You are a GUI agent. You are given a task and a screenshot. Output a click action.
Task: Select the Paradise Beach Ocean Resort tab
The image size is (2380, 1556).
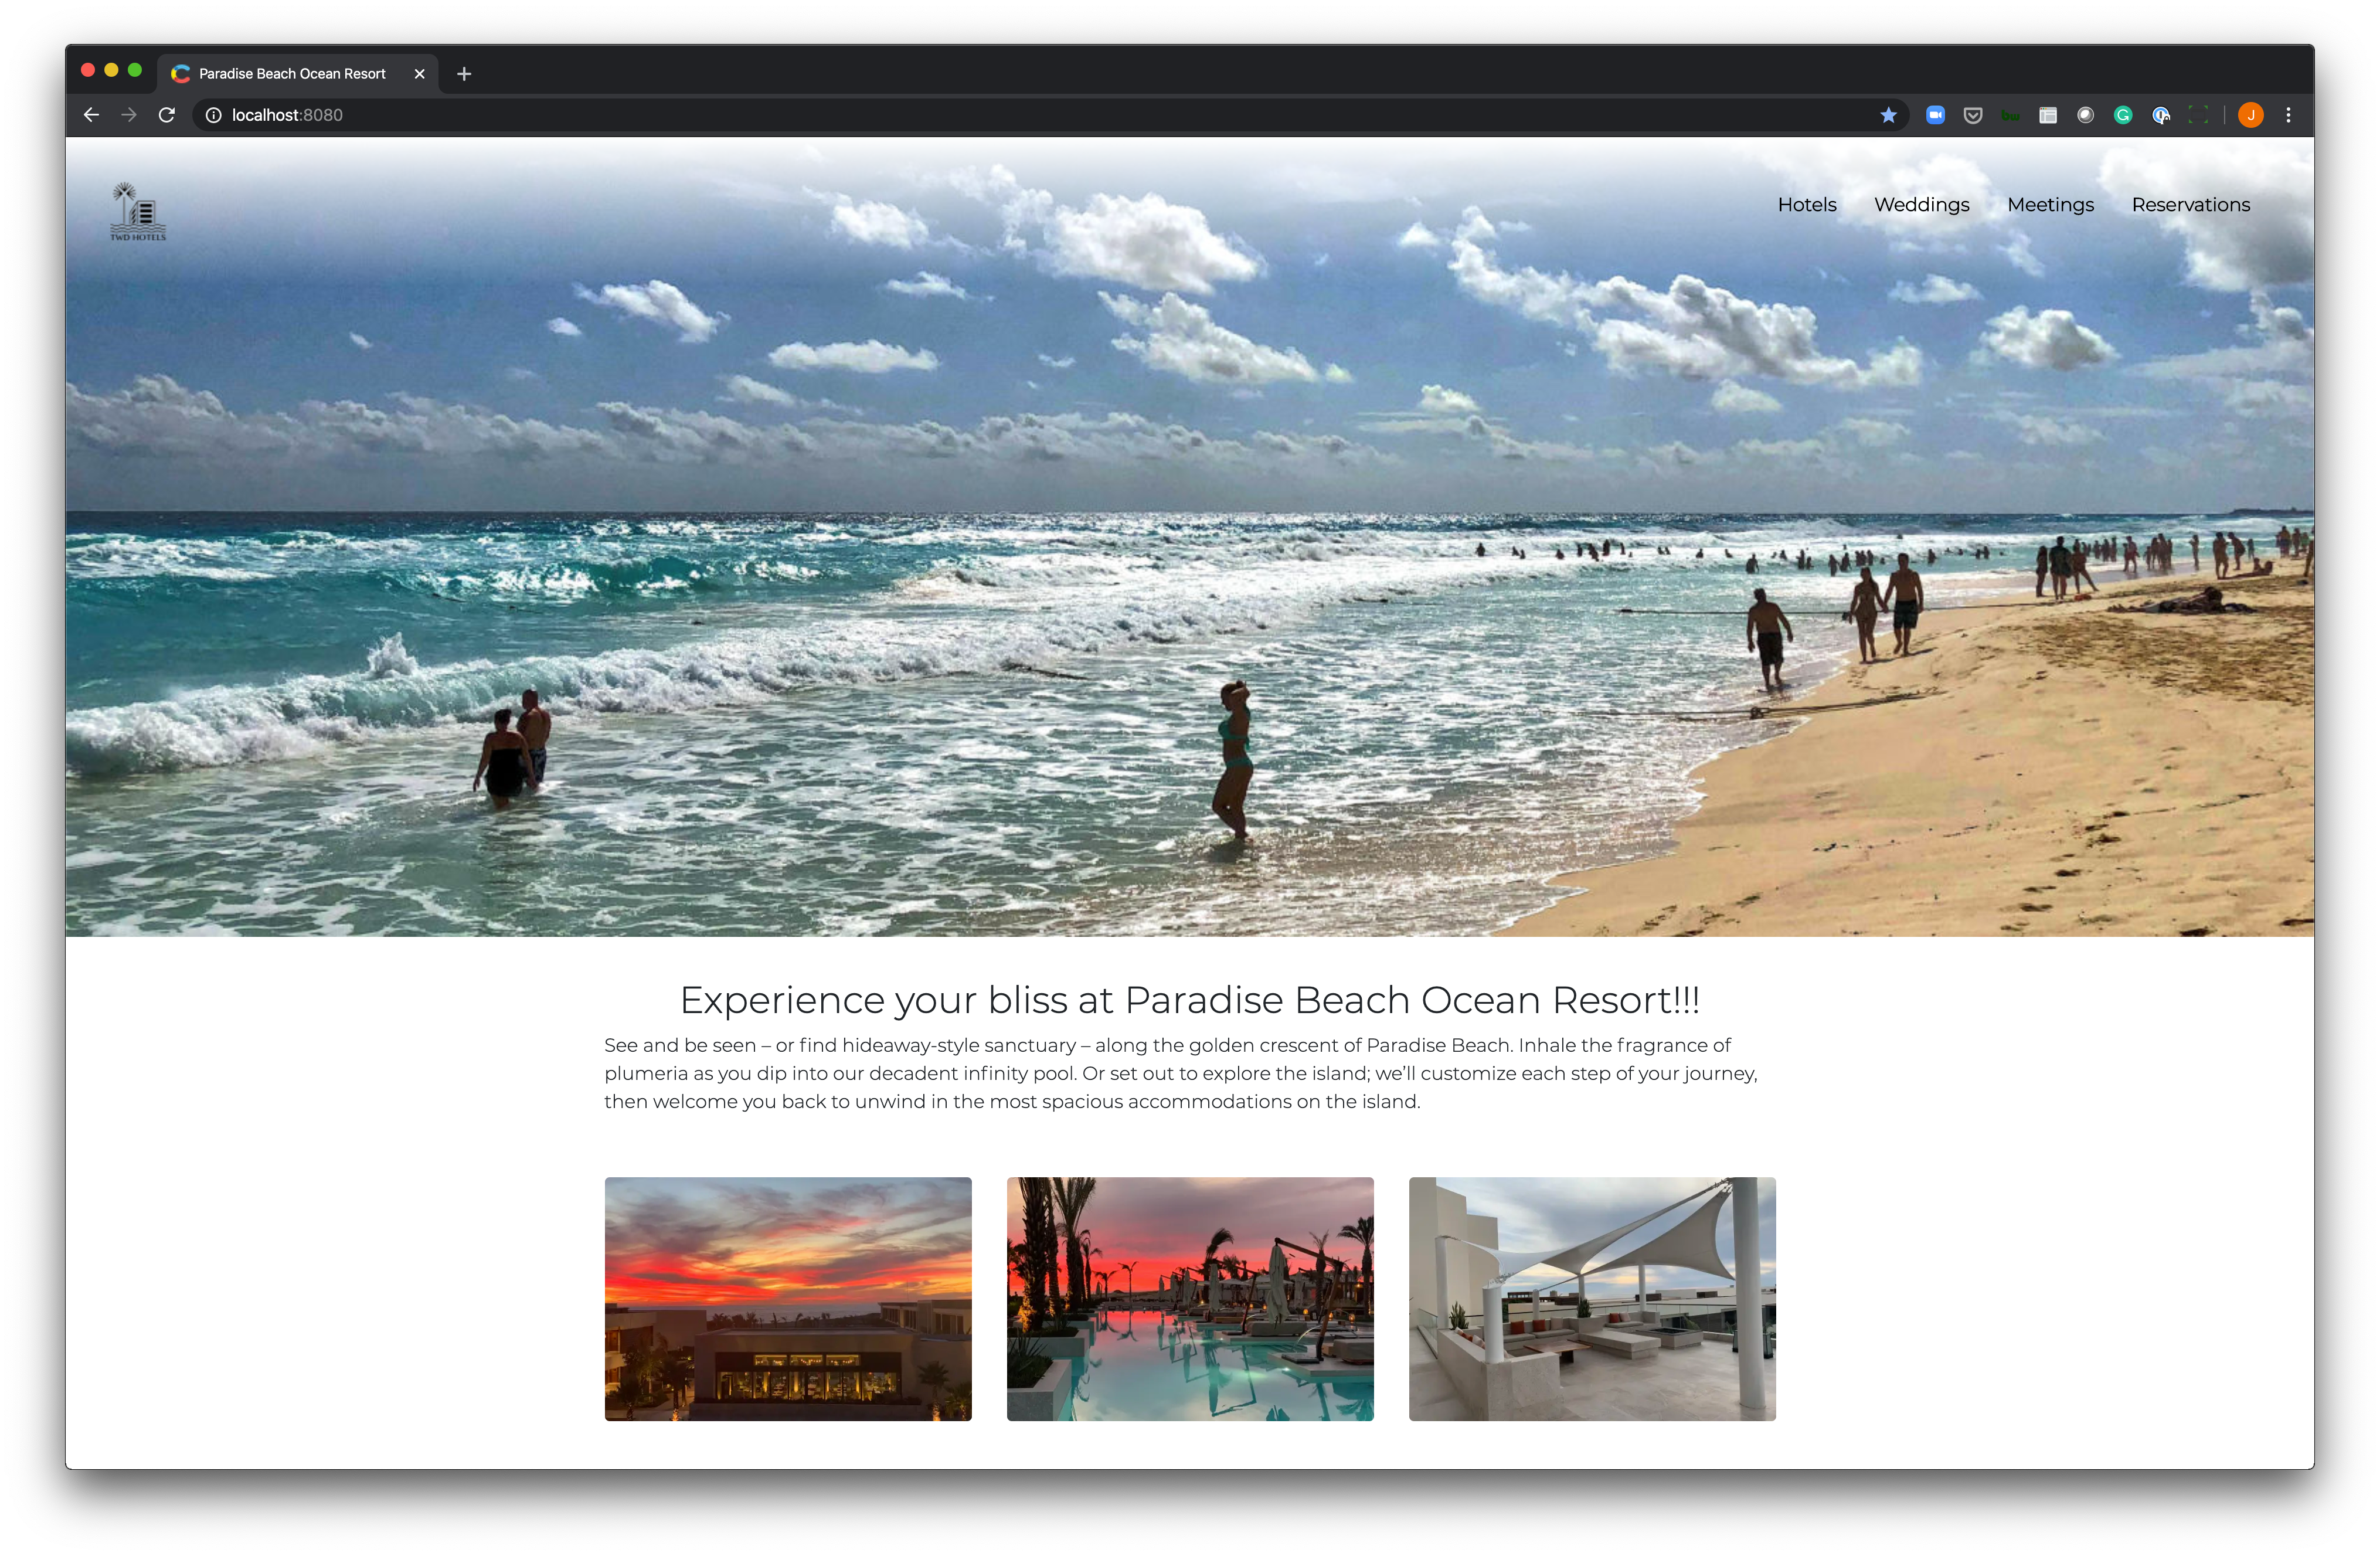coord(292,74)
